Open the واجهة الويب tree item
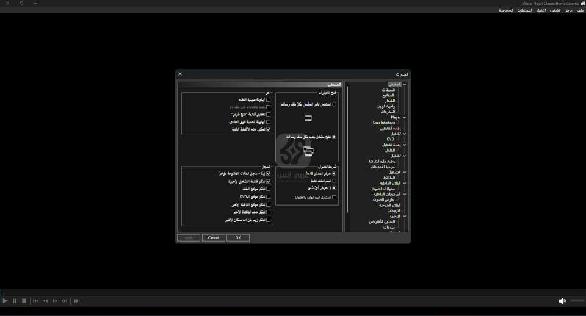 386,107
